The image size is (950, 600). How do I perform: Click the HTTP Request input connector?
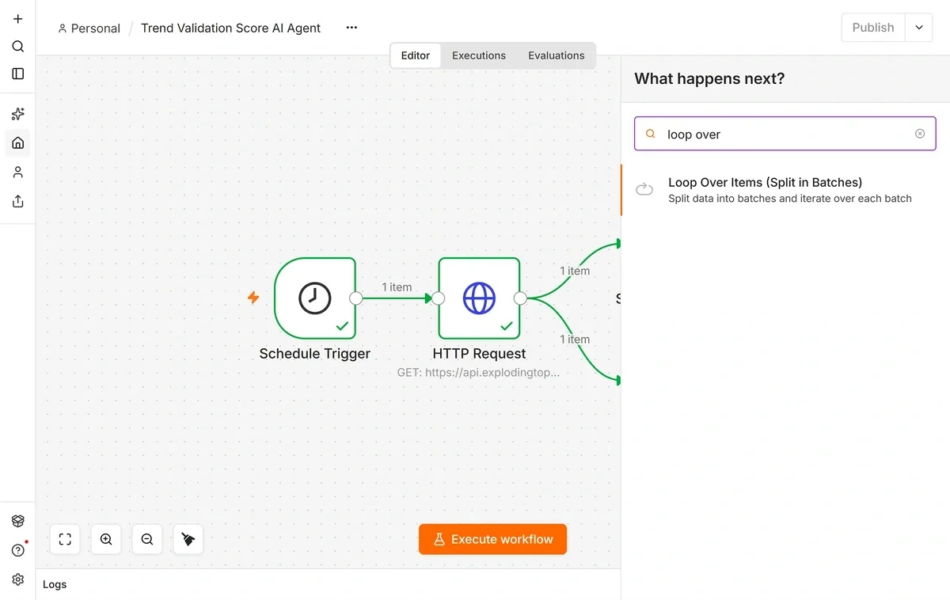[439, 298]
